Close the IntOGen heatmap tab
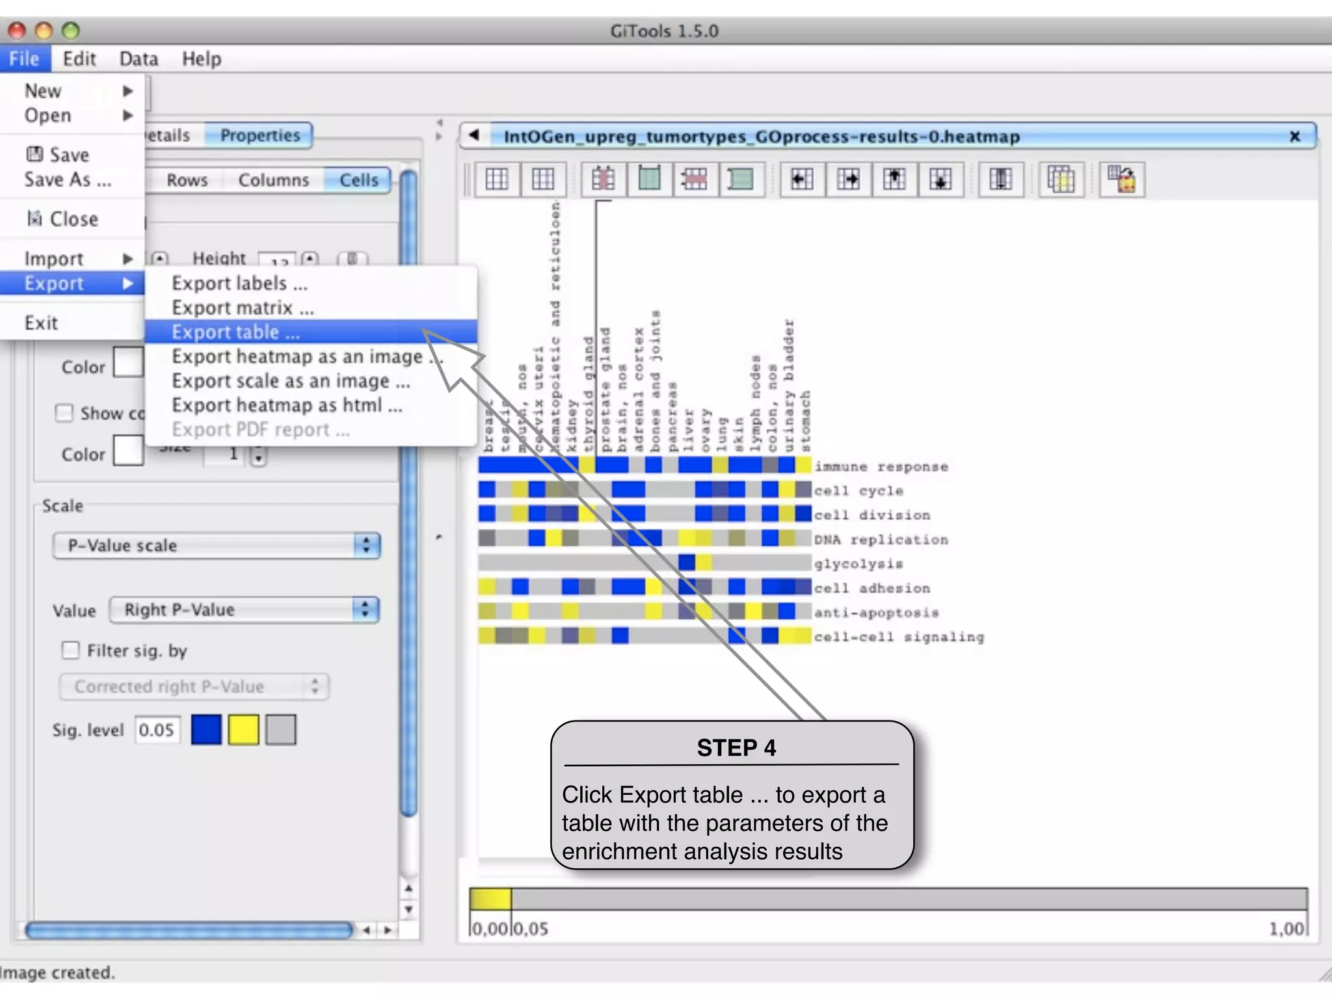This screenshot has height=999, width=1332. tap(1294, 136)
